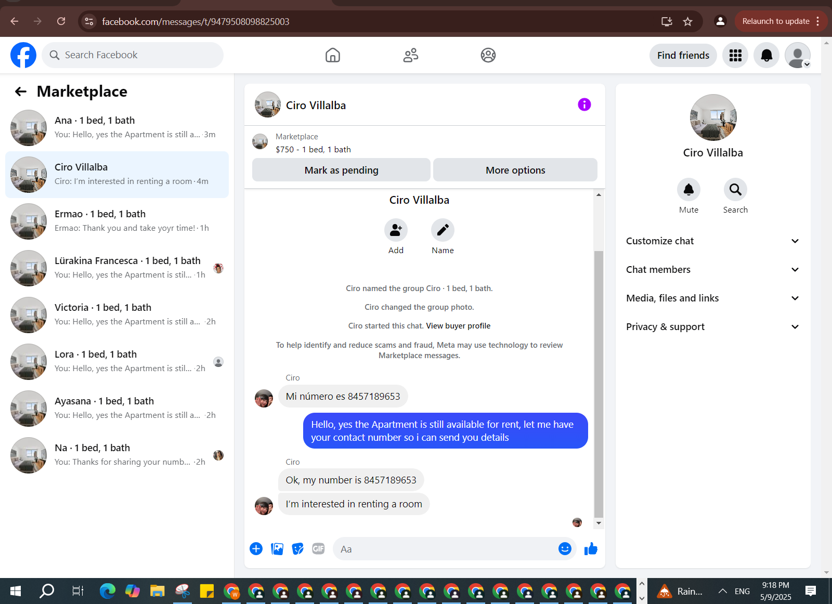Click 'Ok, my number is 8457189653' message
This screenshot has height=604, width=832.
click(351, 480)
